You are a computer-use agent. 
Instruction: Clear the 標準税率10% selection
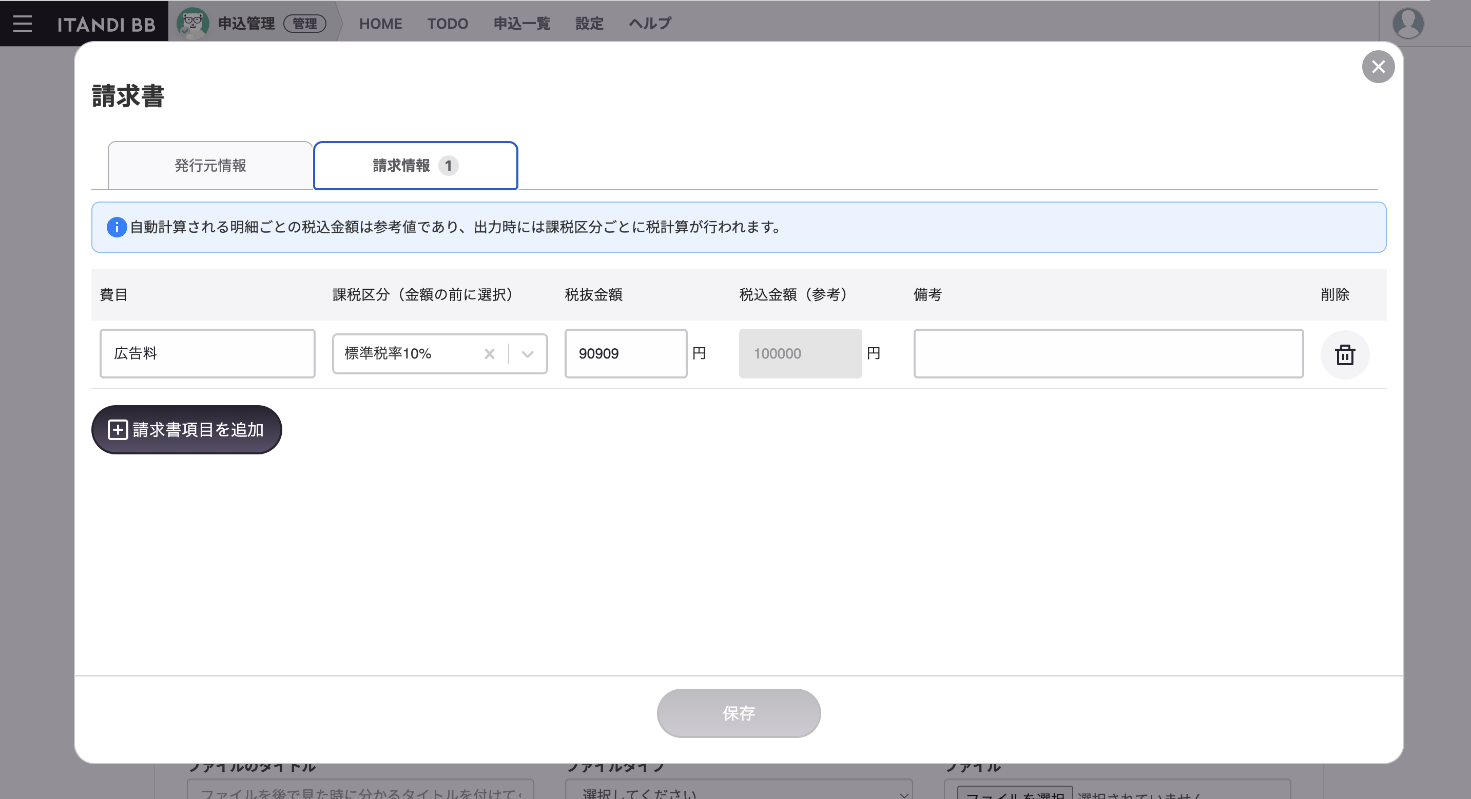(x=489, y=354)
